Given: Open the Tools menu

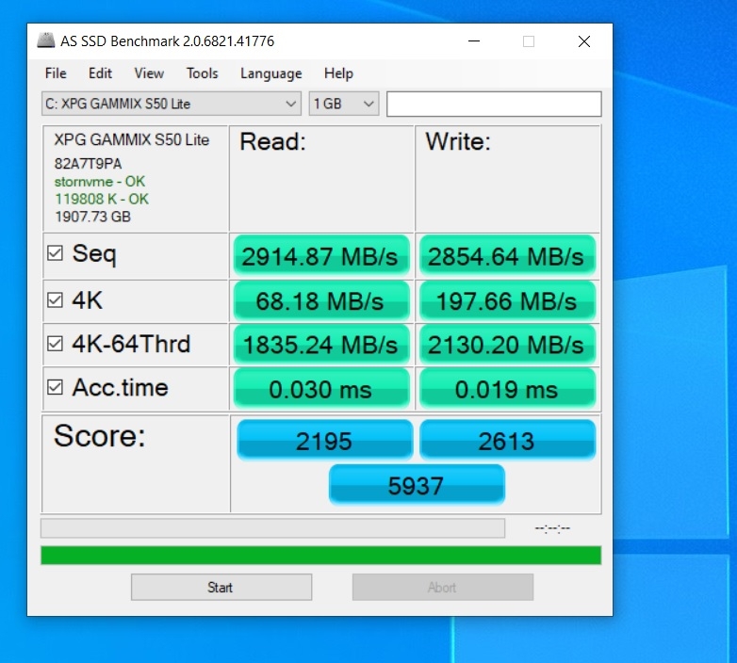Looking at the screenshot, I should pos(202,73).
